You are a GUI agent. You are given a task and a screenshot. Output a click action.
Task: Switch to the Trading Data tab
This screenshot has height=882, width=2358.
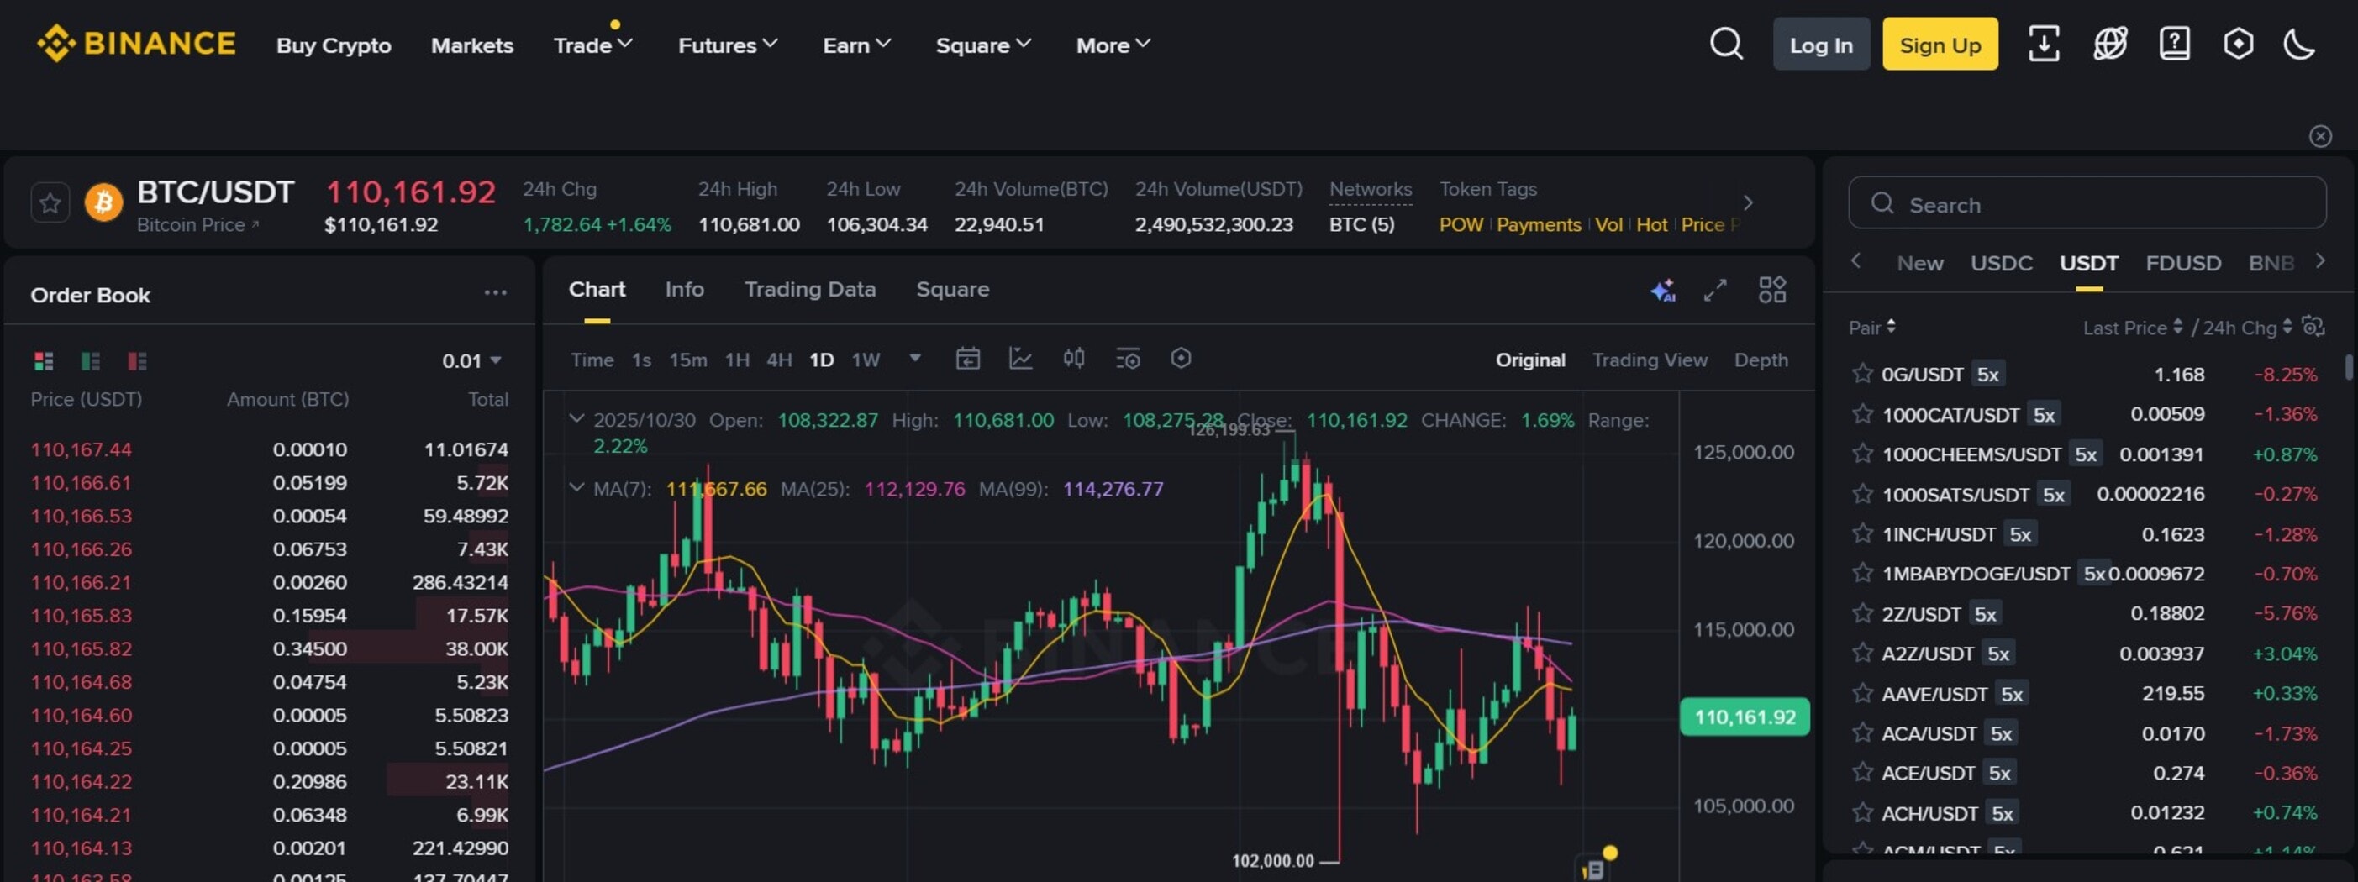click(809, 289)
